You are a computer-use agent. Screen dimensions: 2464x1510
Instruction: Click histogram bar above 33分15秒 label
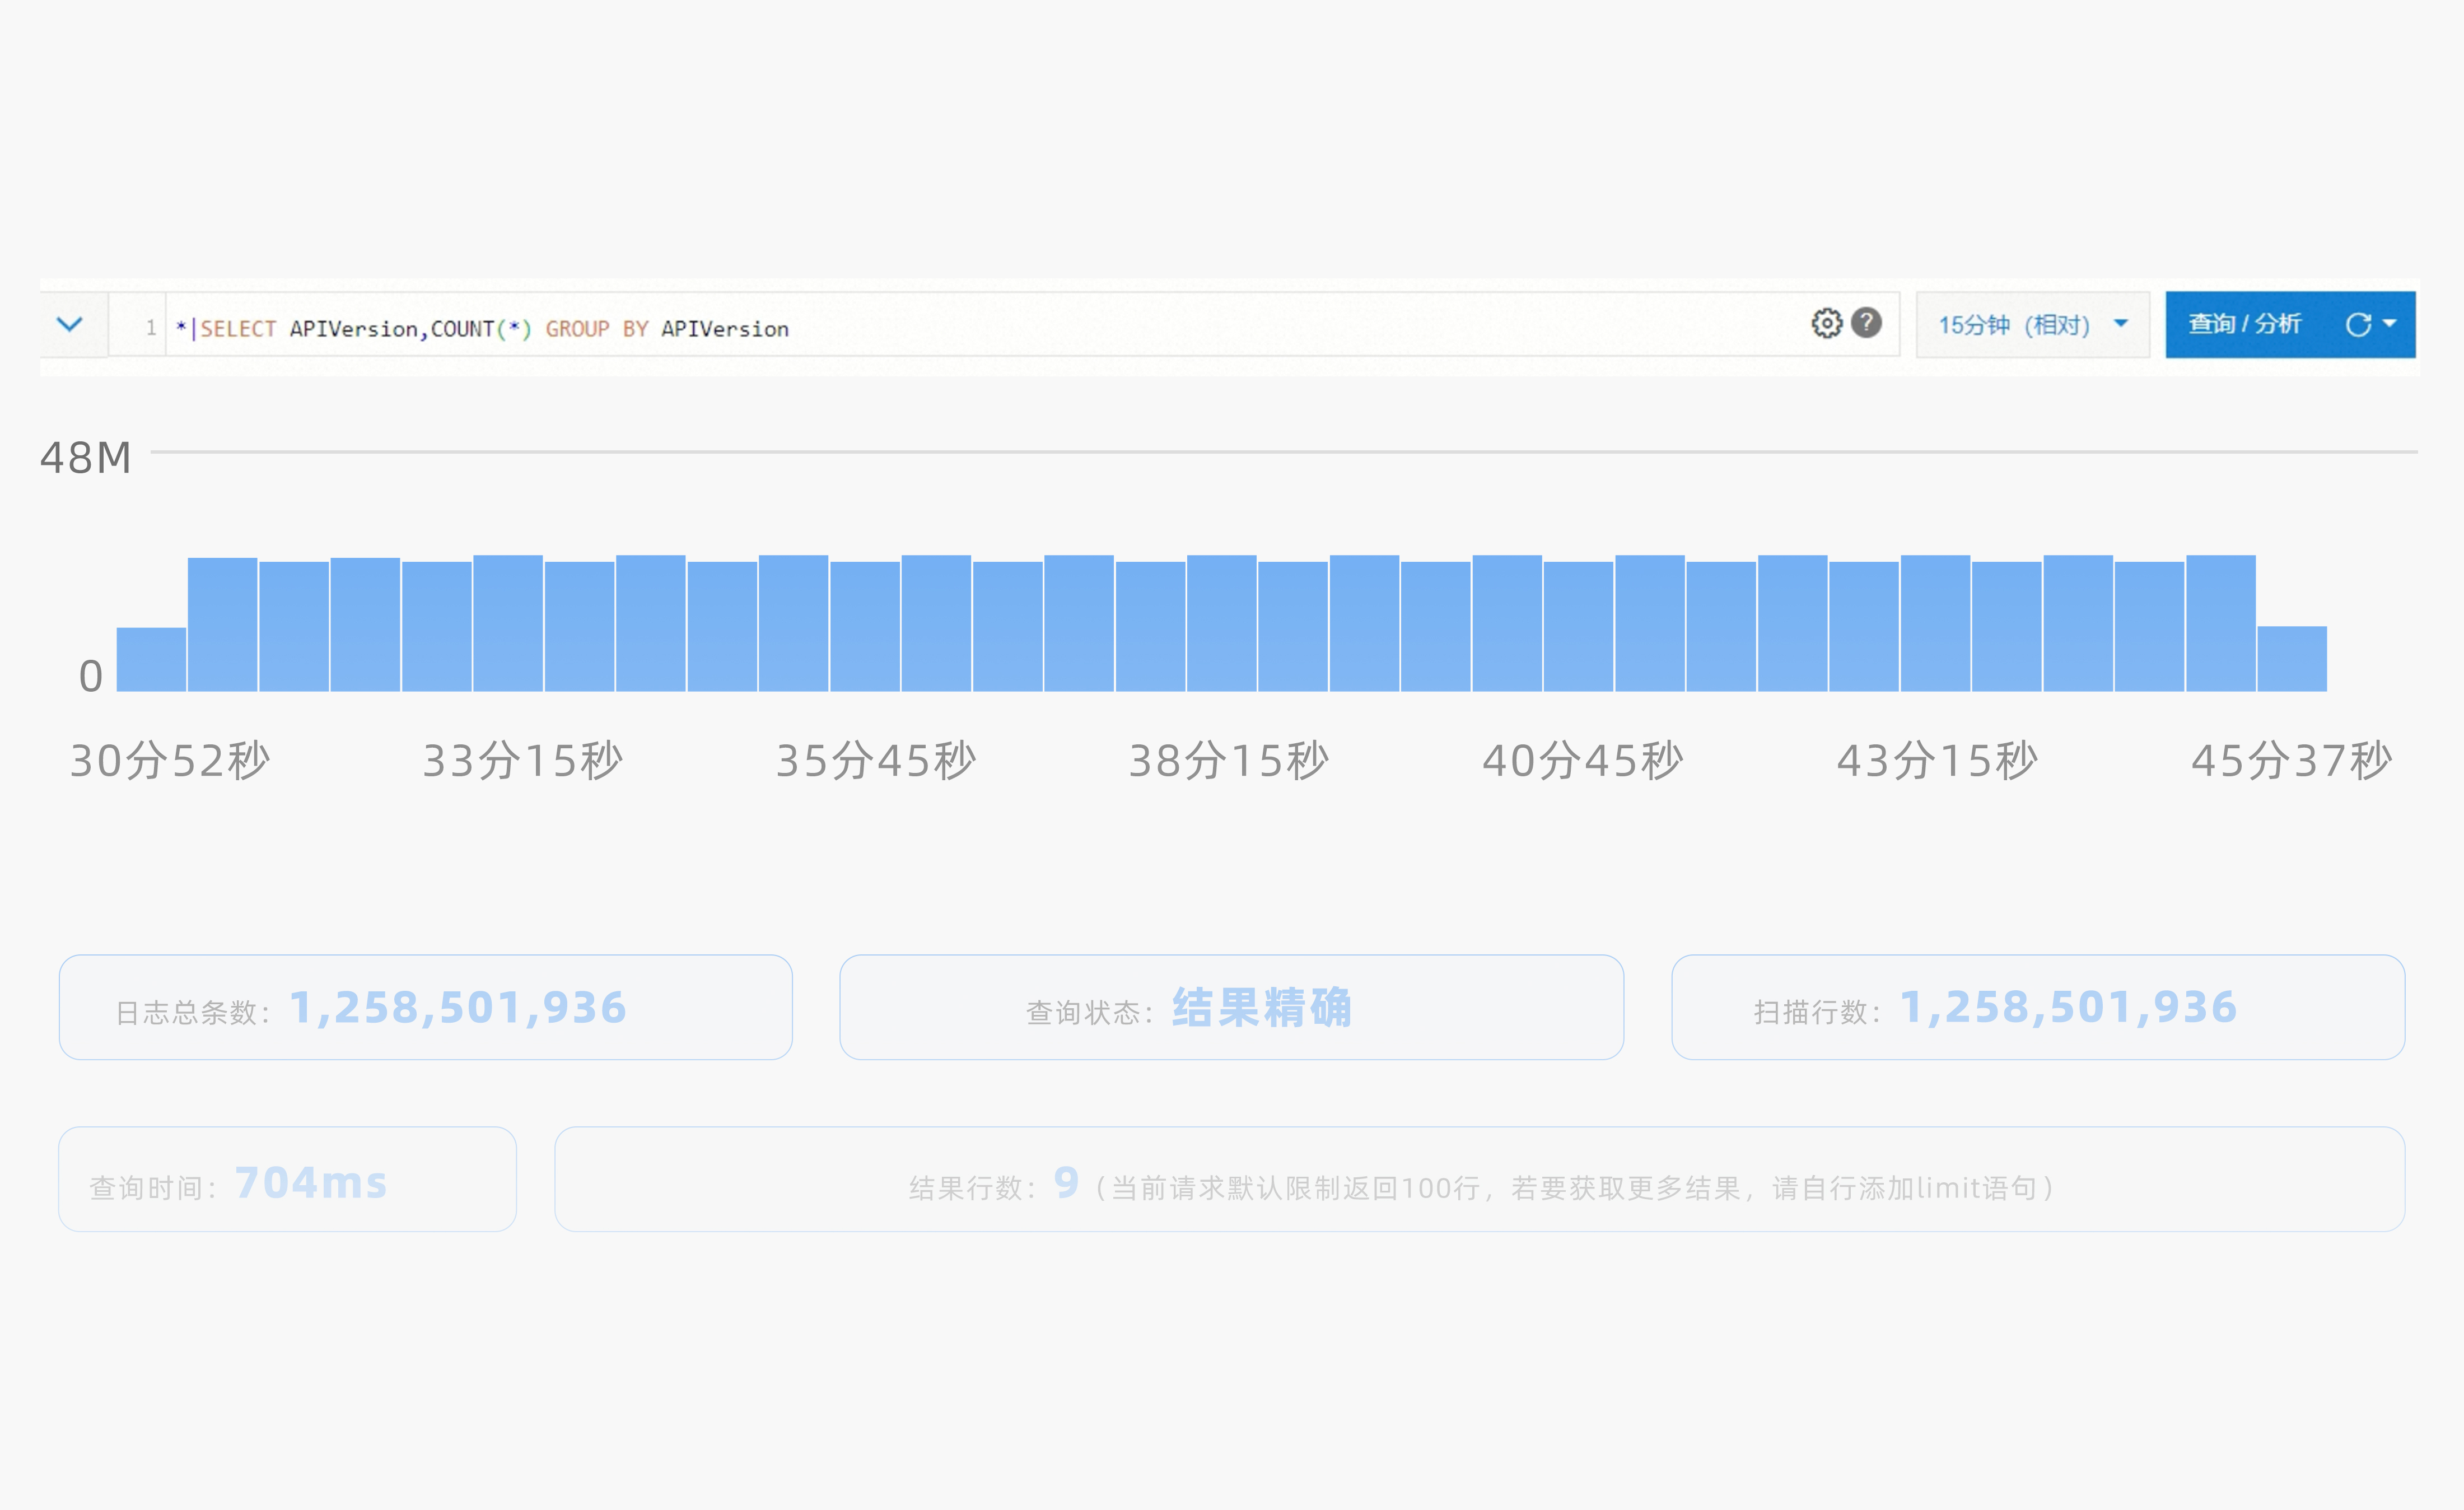(x=507, y=622)
